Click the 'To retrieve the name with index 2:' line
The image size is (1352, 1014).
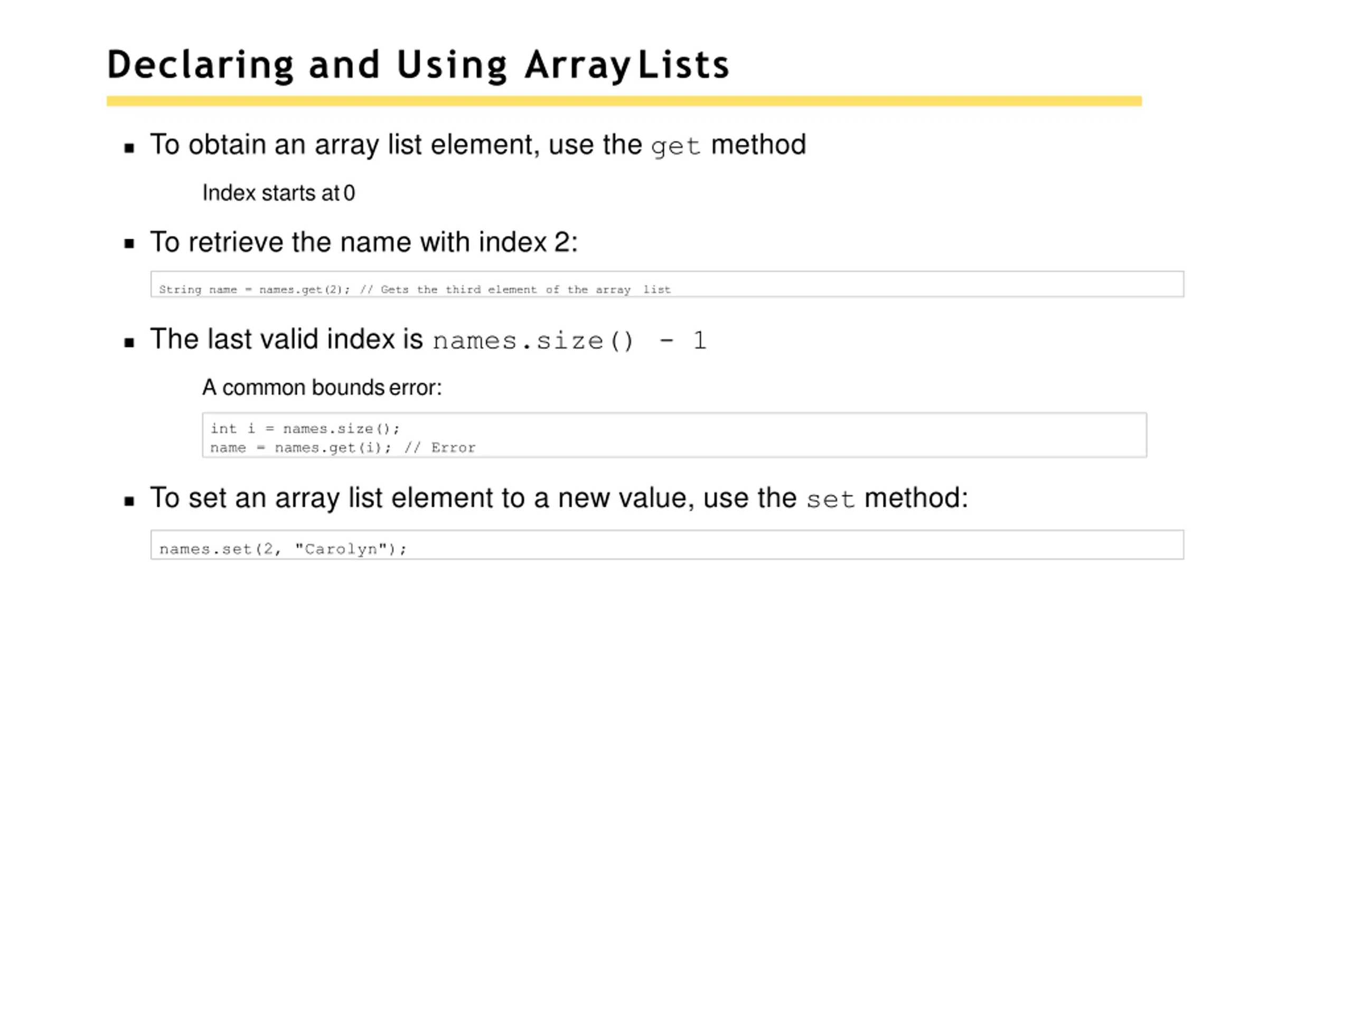364,242
